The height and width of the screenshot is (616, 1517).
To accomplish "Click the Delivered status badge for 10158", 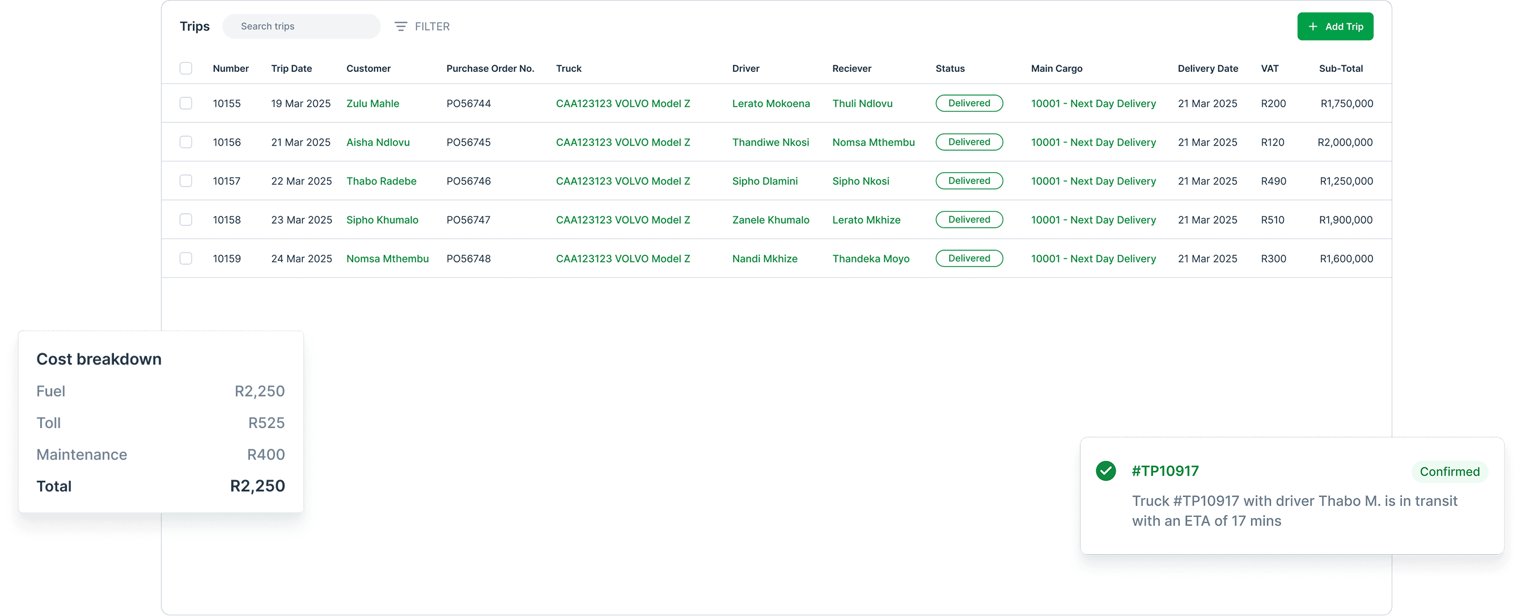I will click(x=969, y=220).
